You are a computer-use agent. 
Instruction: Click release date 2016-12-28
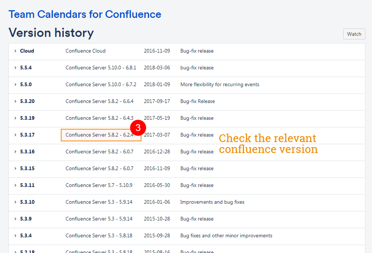(x=157, y=152)
